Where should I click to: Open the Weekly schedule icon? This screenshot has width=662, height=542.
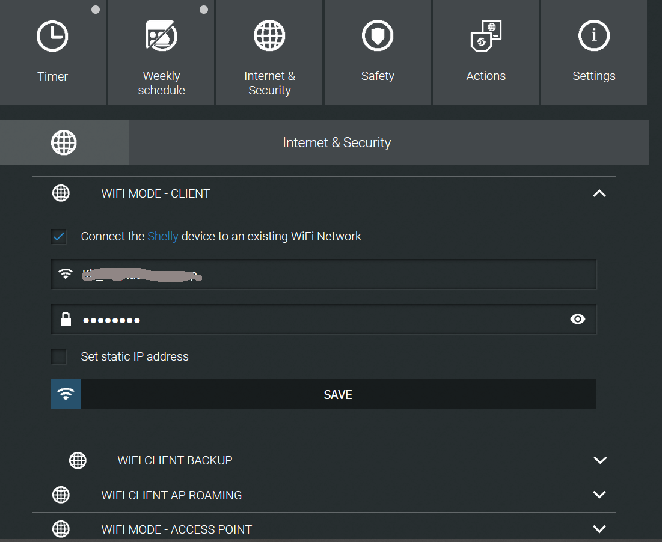click(161, 37)
